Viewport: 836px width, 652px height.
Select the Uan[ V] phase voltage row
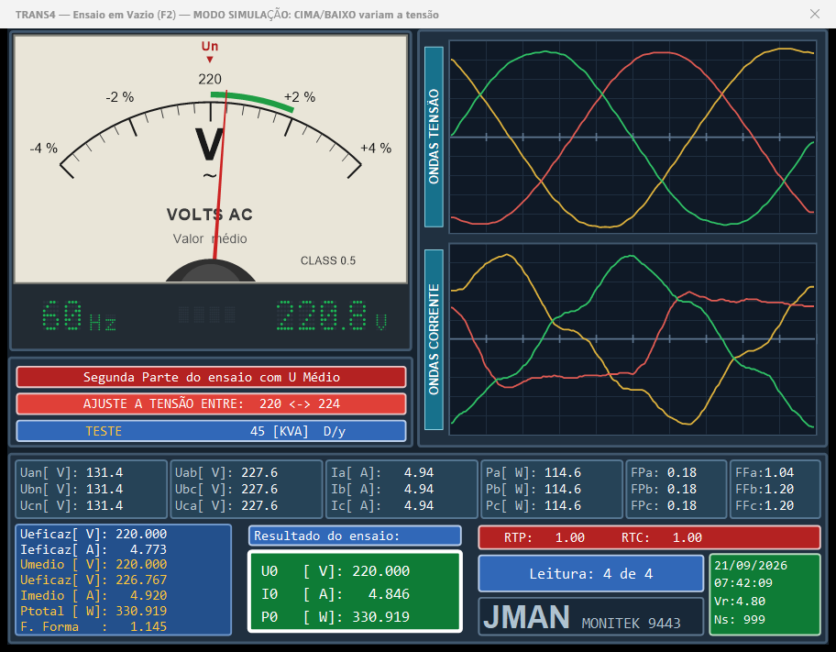[71, 473]
